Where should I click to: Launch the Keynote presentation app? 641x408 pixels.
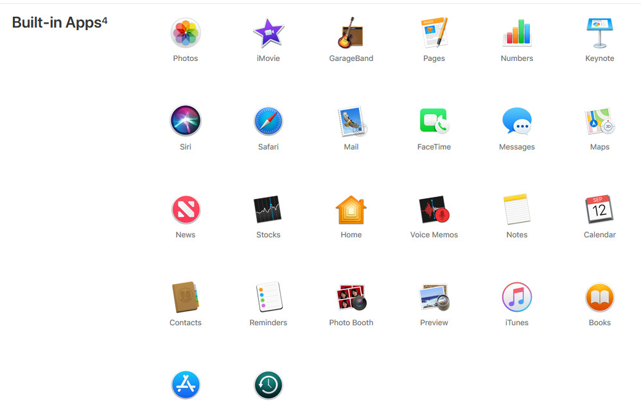pyautogui.click(x=599, y=33)
